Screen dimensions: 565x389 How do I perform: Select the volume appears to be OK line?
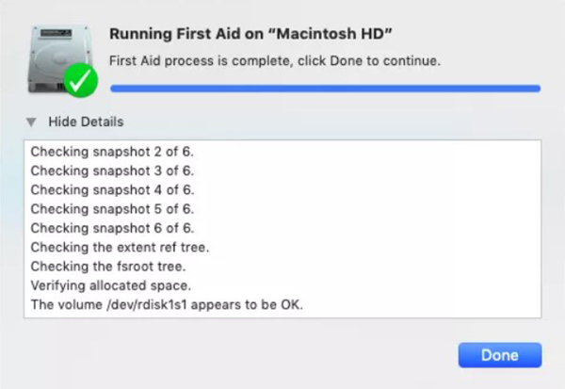(167, 304)
